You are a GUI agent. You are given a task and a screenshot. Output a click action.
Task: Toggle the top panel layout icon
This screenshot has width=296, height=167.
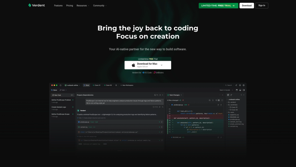click(237, 90)
